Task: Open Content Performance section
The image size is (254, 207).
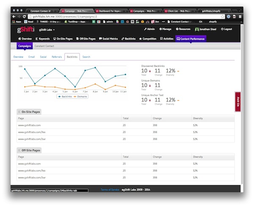Action: [190, 39]
